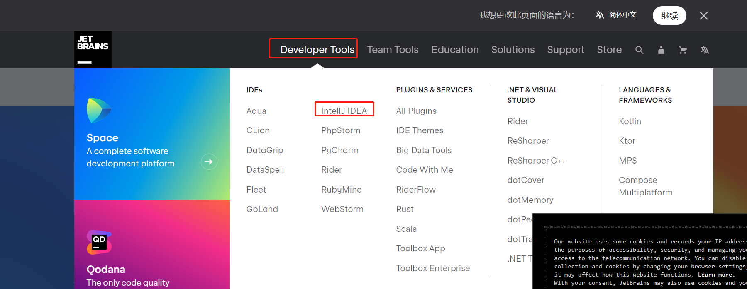Click the 继续 continue button
The width and height of the screenshot is (747, 289).
coord(669,16)
